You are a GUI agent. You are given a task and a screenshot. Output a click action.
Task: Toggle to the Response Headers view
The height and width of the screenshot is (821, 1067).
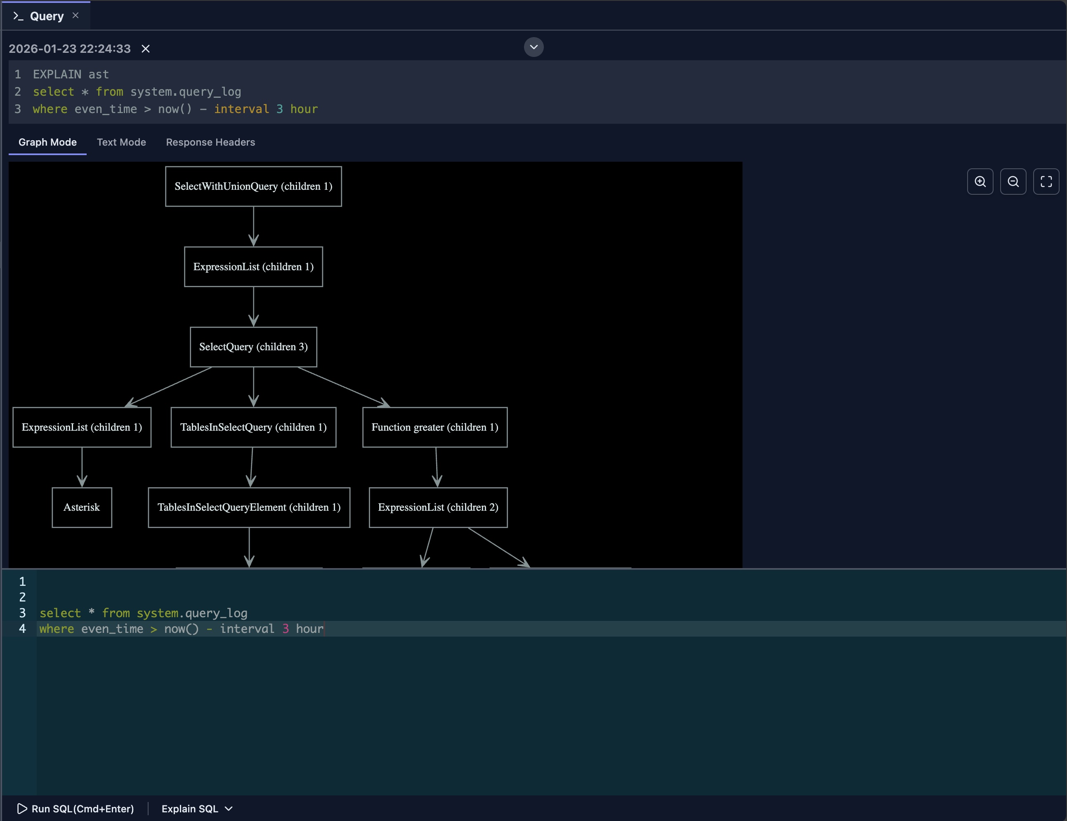click(210, 142)
